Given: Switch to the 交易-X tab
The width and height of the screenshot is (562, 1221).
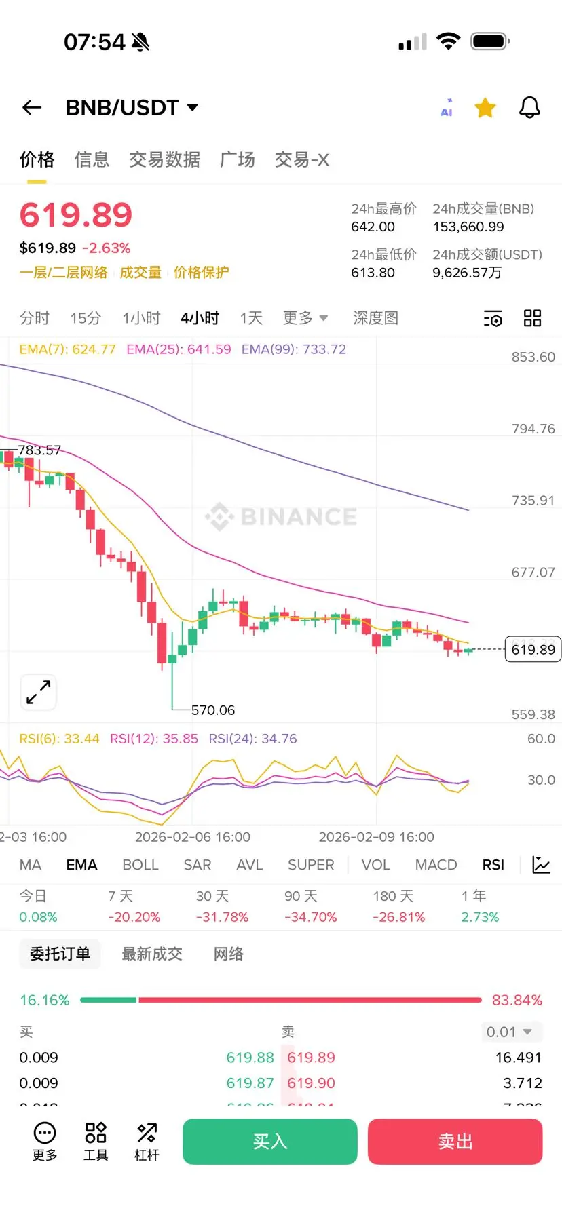Looking at the screenshot, I should [302, 159].
